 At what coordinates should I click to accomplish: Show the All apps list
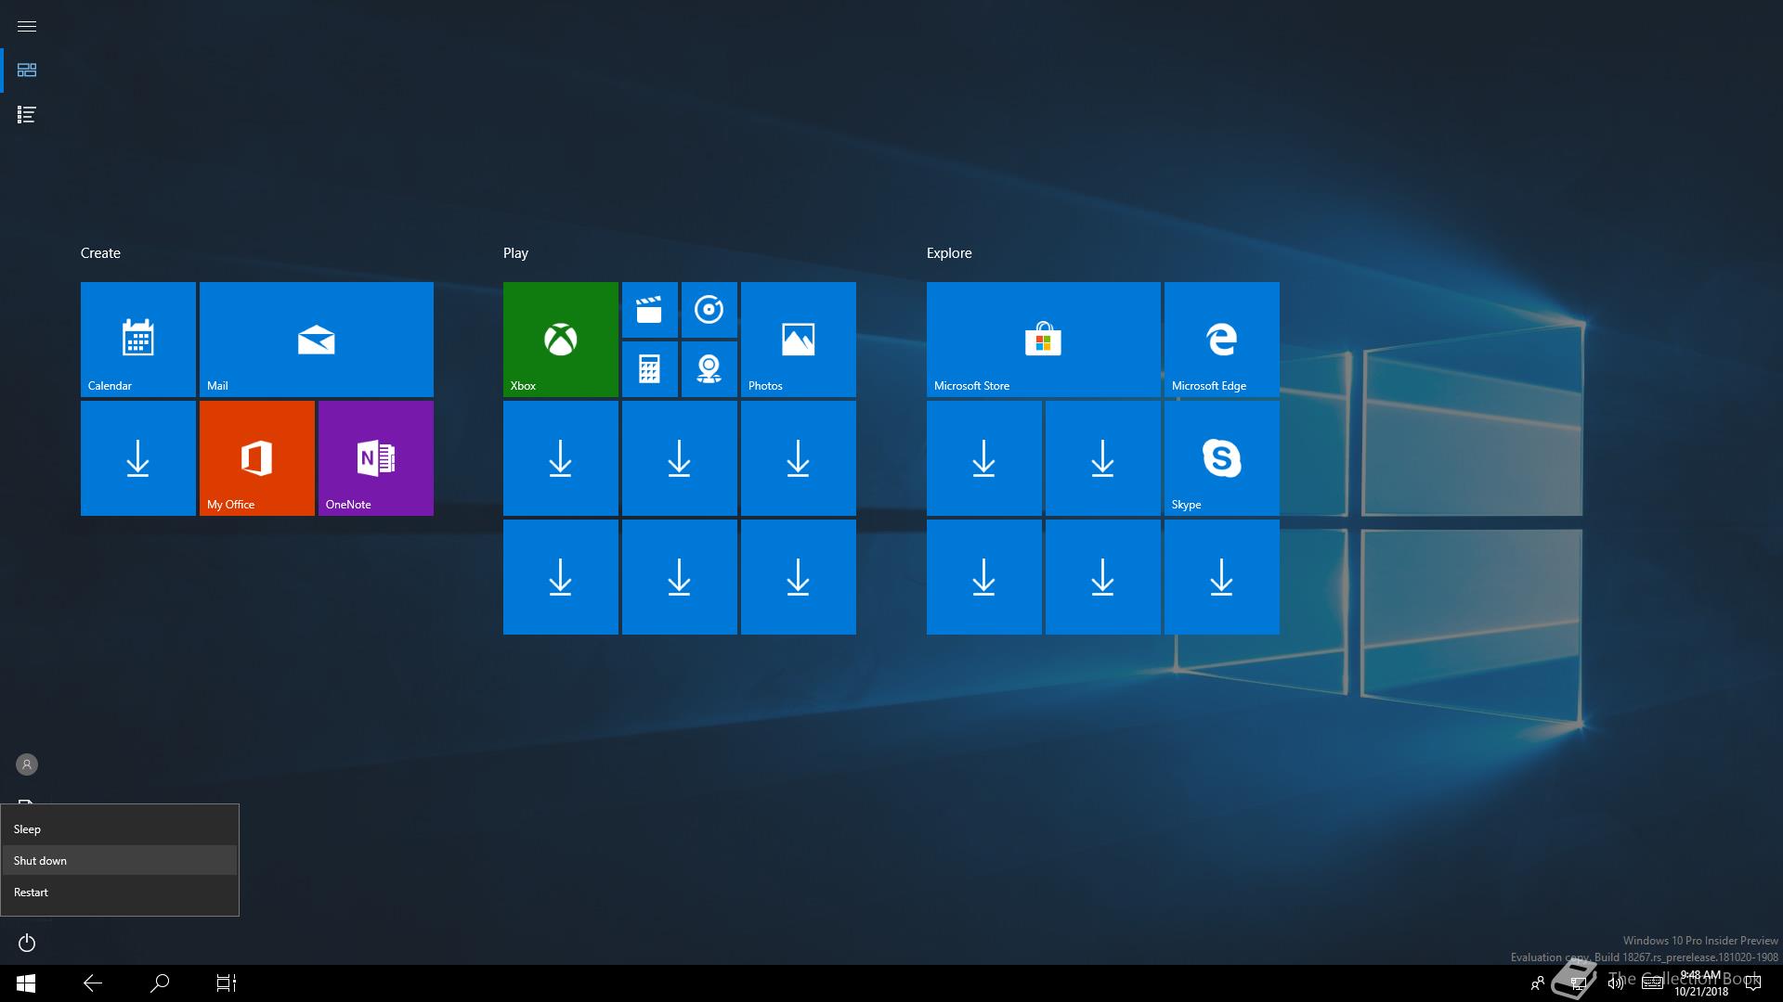[x=27, y=115]
